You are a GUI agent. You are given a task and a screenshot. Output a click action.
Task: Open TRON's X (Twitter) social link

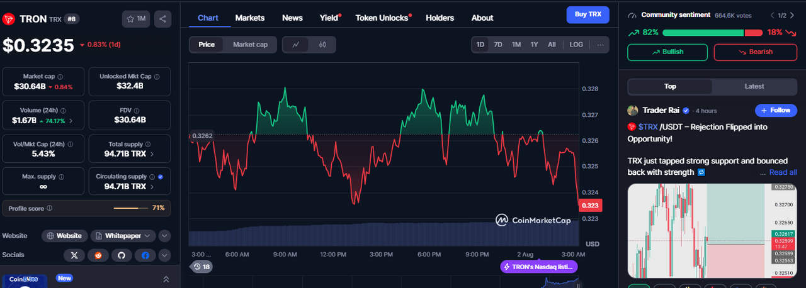tap(74, 255)
